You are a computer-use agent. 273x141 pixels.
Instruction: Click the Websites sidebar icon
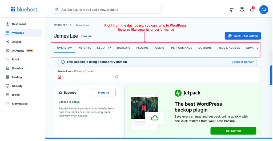pos(7,33)
